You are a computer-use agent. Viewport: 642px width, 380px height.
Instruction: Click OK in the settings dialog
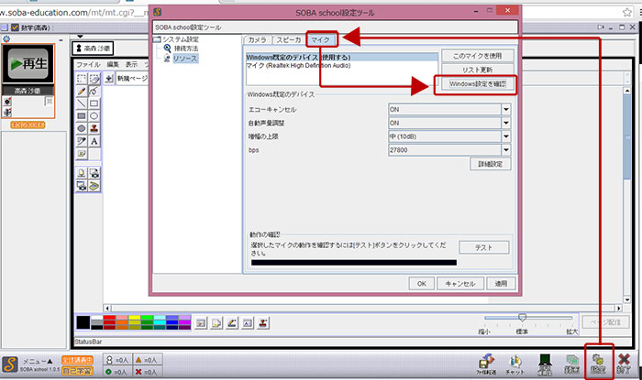point(422,284)
